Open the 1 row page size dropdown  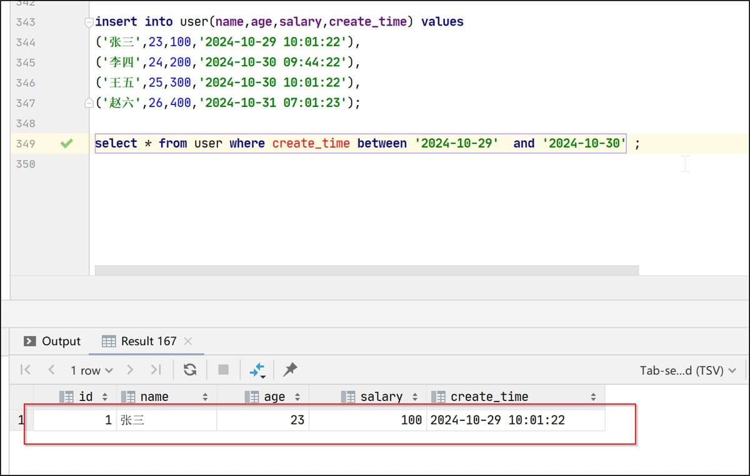pyautogui.click(x=91, y=370)
